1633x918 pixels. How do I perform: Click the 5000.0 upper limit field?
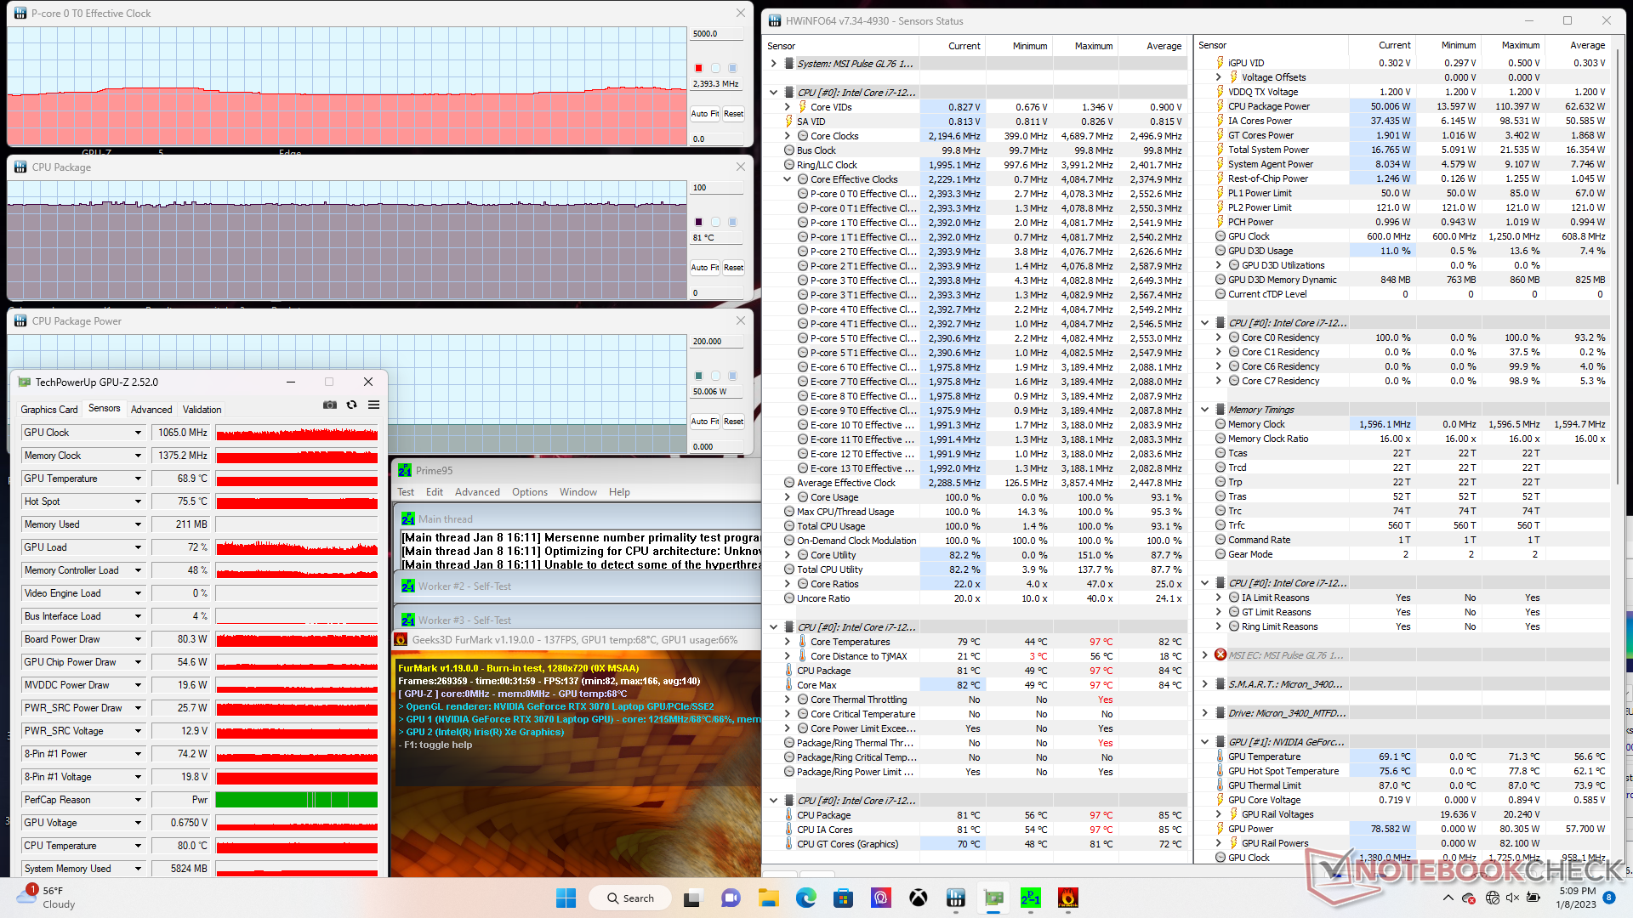pos(716,34)
